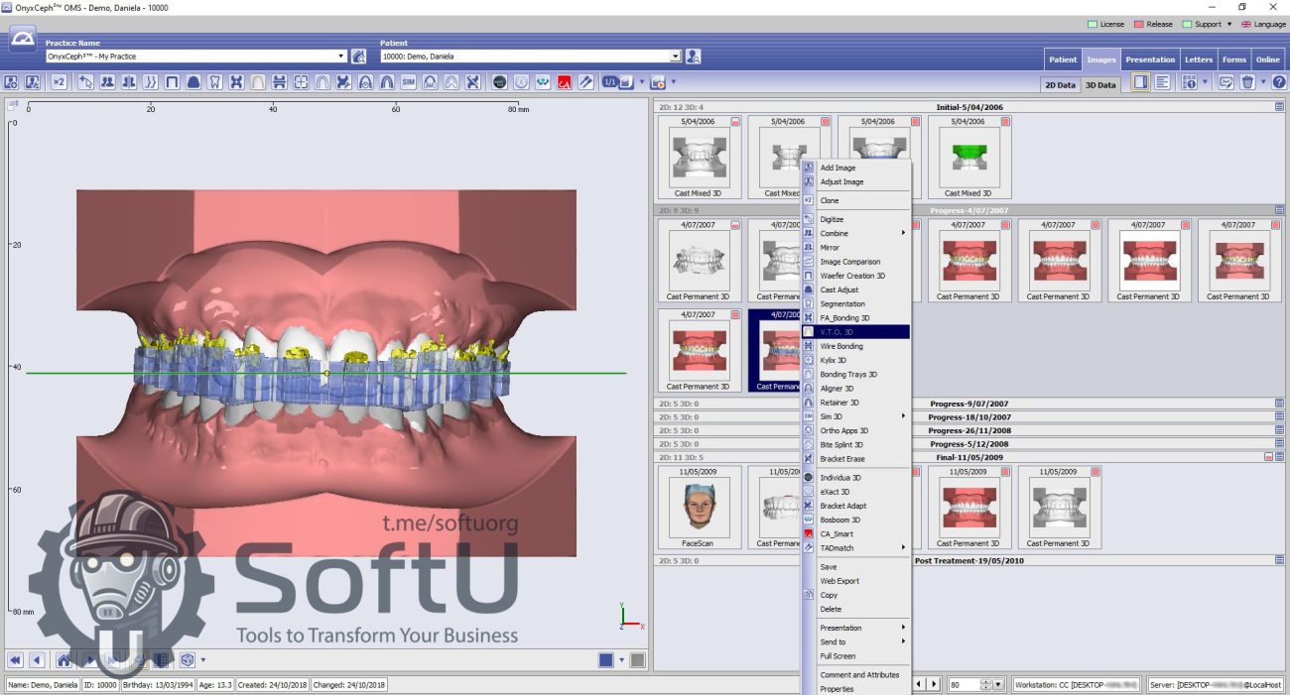Click the trash bin delete icon
The width and height of the screenshot is (1290, 695).
[x=1247, y=83]
